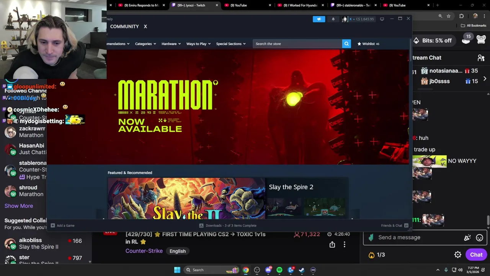Bookmark this page with star icon

(x=449, y=16)
